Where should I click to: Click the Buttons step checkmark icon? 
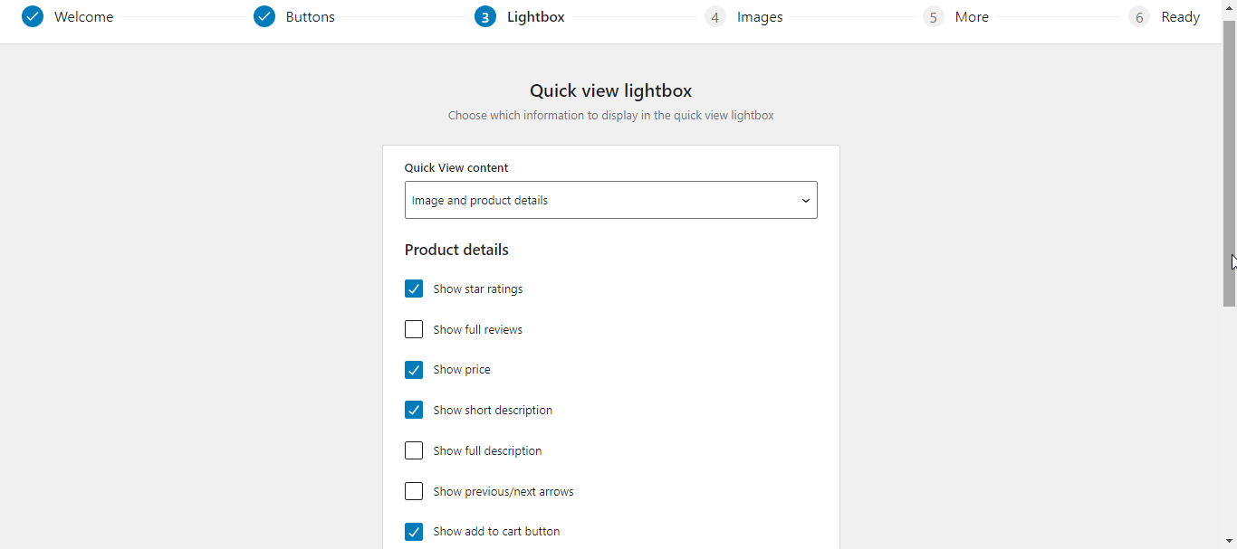(x=264, y=16)
